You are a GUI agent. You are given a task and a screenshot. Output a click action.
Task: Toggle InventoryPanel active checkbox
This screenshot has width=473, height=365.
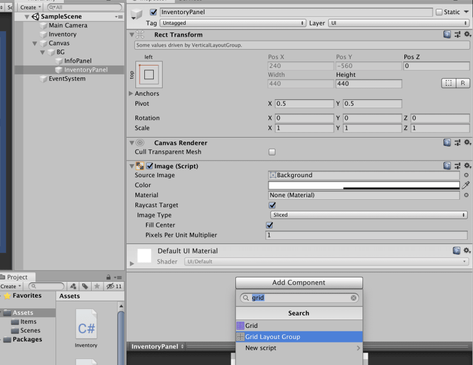154,12
